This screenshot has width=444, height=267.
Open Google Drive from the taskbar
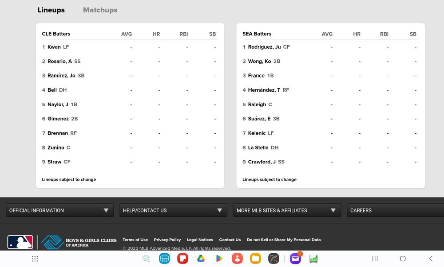[x=201, y=259]
